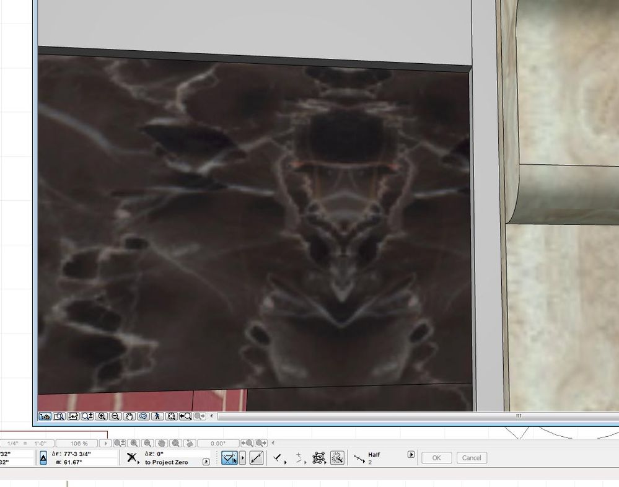Viewport: 619px width, 487px height.
Task: Click floor plan zoom in icon
Action: click(134, 443)
